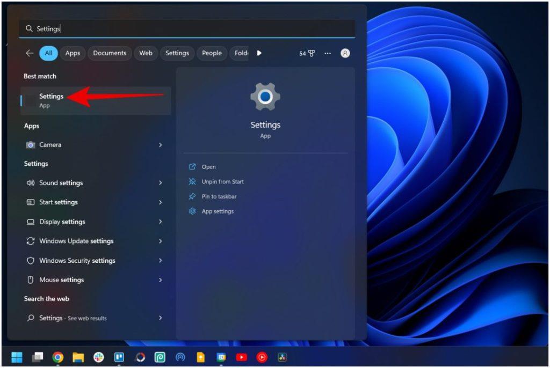Screen dimensions: 550x368
Task: Switch to the Settings filter tab
Action: (177, 53)
